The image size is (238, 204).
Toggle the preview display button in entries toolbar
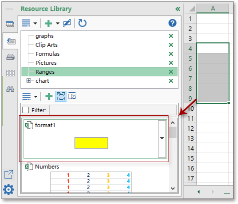[x=61, y=96]
